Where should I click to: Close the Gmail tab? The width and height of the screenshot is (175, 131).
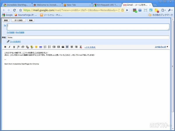[x=150, y=5]
